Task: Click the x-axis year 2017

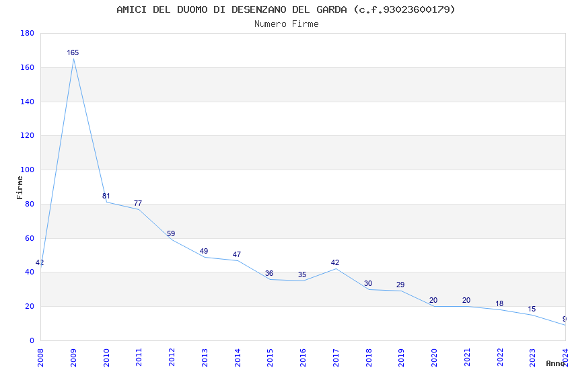Action: pos(336,357)
